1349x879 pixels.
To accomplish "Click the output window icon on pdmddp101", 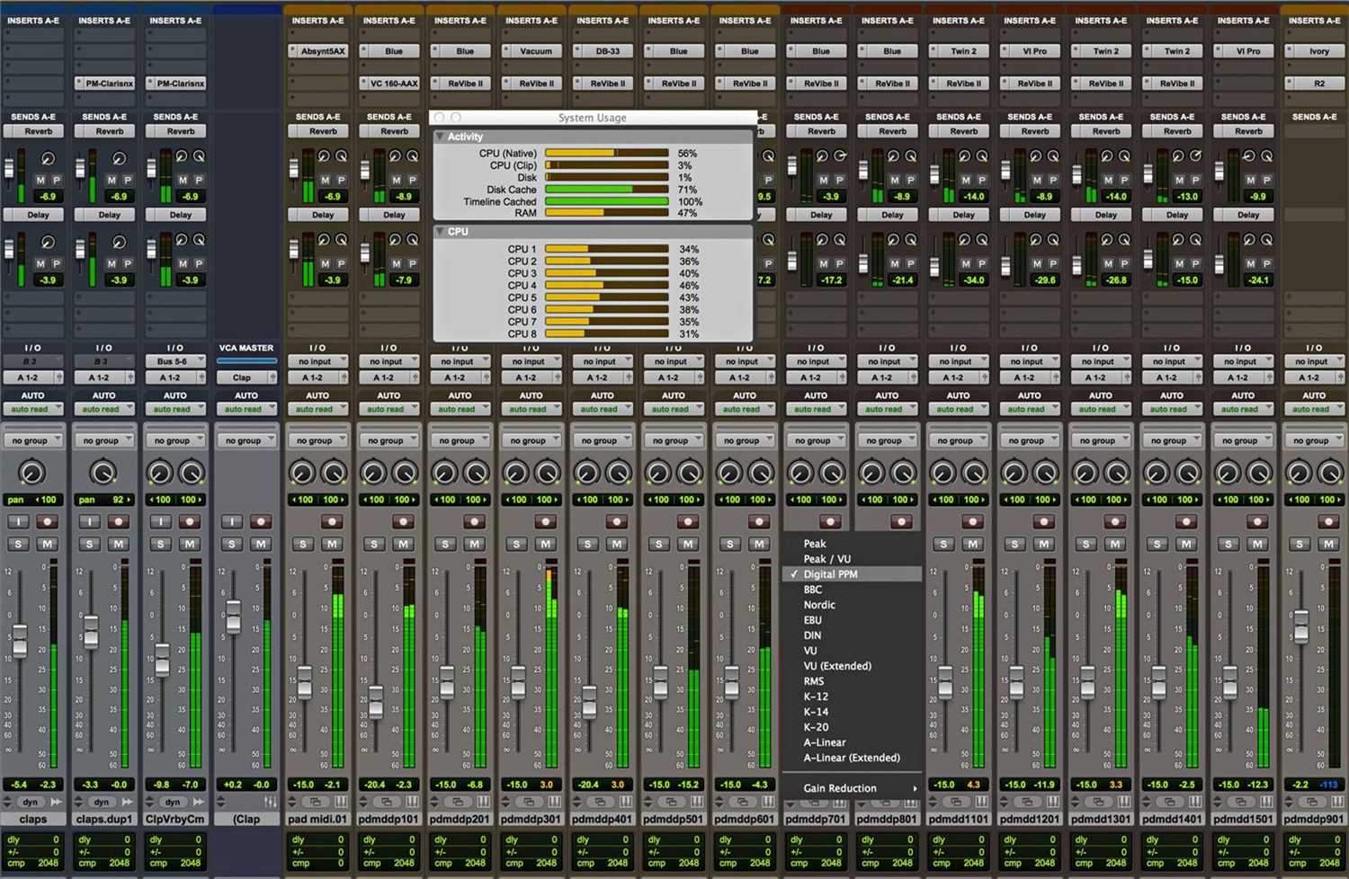I will tap(386, 802).
